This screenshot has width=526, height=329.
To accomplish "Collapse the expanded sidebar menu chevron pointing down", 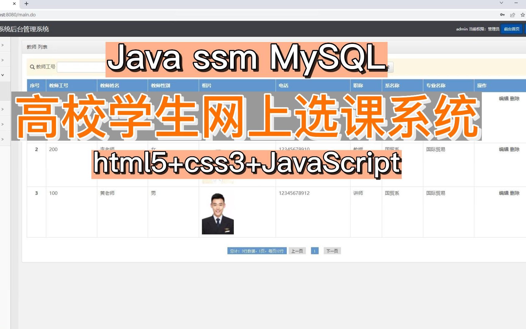I will pos(2,75).
